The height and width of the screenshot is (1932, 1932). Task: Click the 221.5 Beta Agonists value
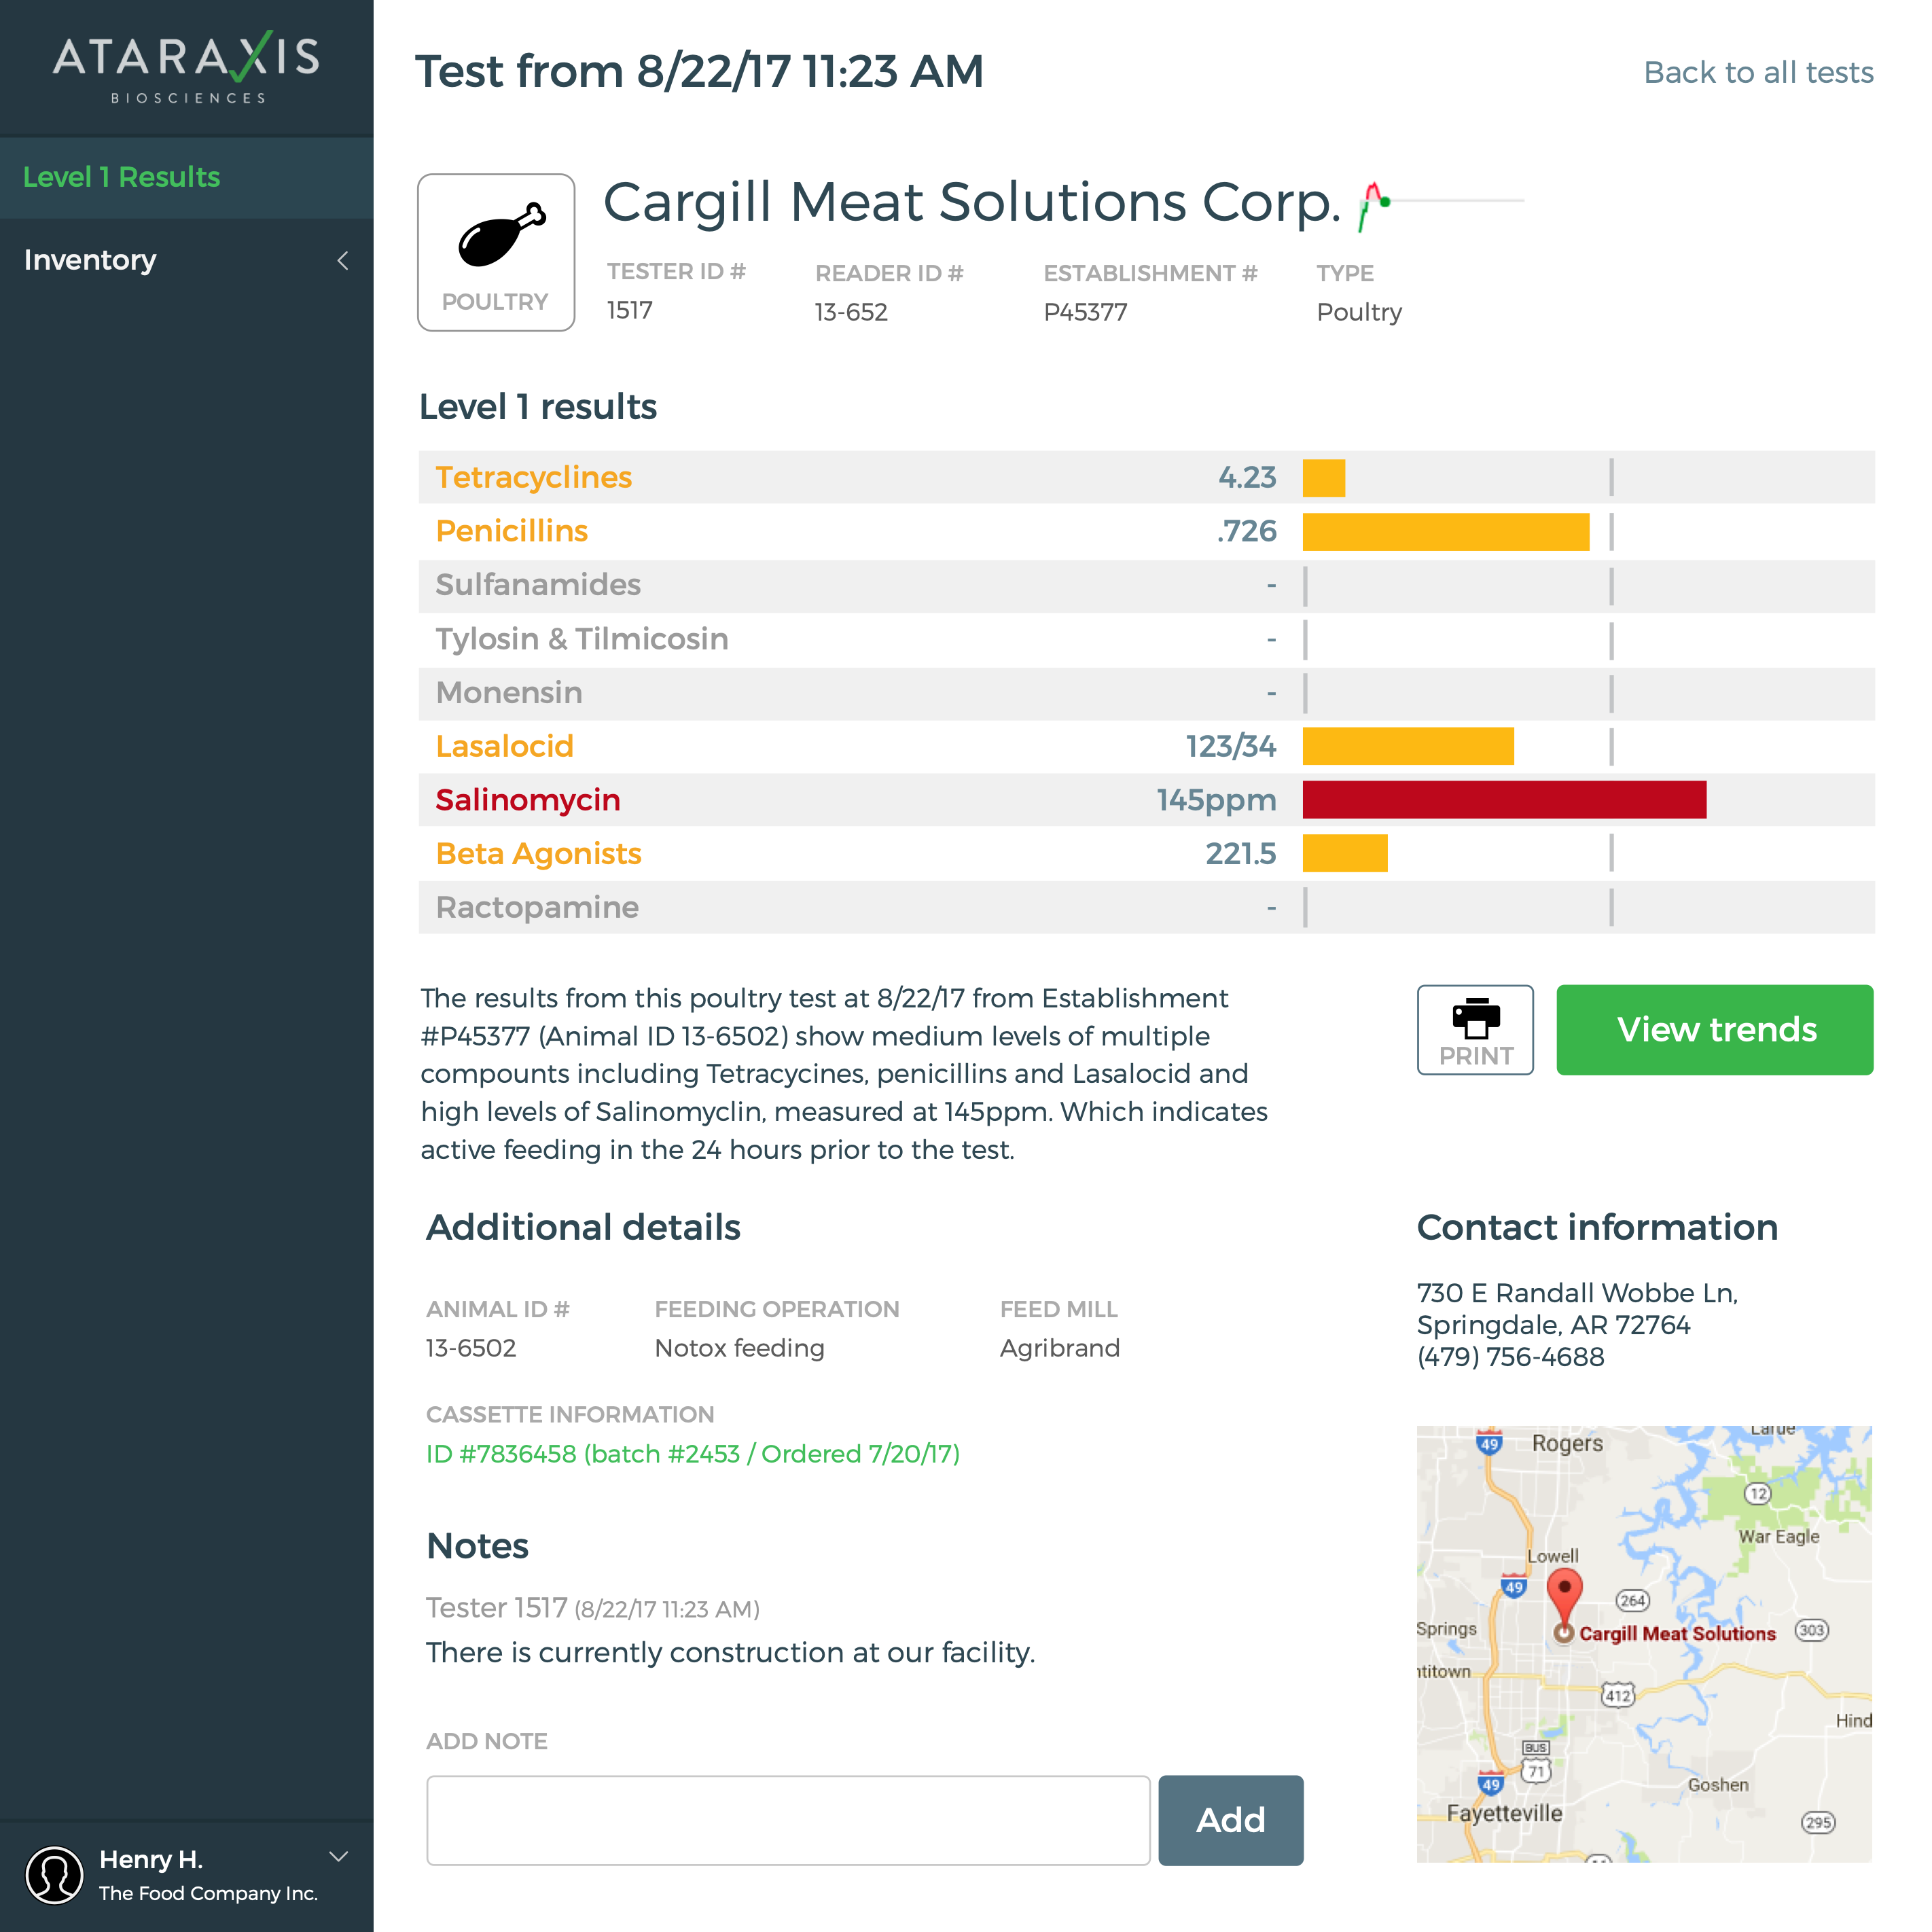click(1241, 854)
